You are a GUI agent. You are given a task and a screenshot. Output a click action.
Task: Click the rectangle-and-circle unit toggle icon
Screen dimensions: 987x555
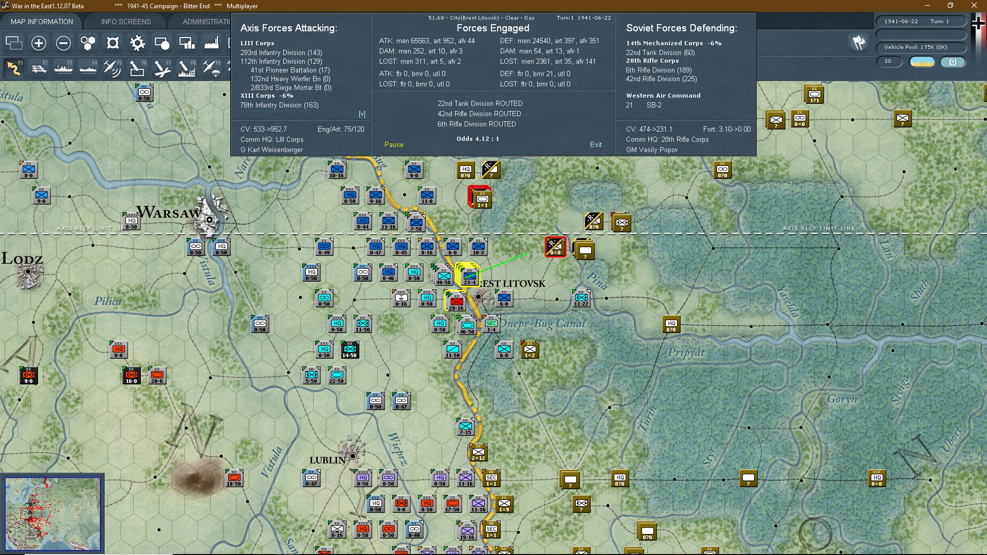click(x=162, y=43)
